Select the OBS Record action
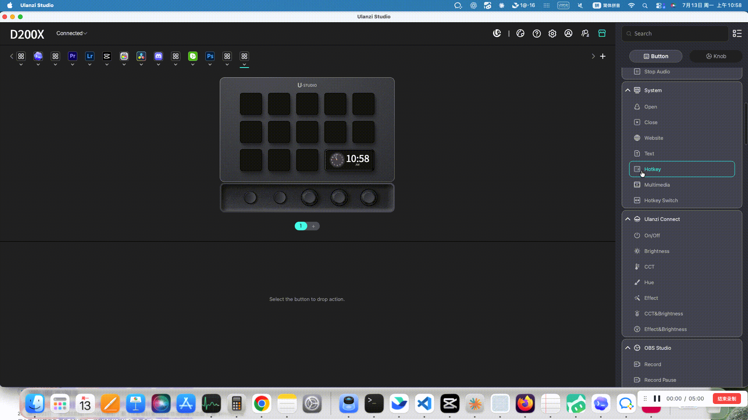The image size is (748, 420). 682,364
